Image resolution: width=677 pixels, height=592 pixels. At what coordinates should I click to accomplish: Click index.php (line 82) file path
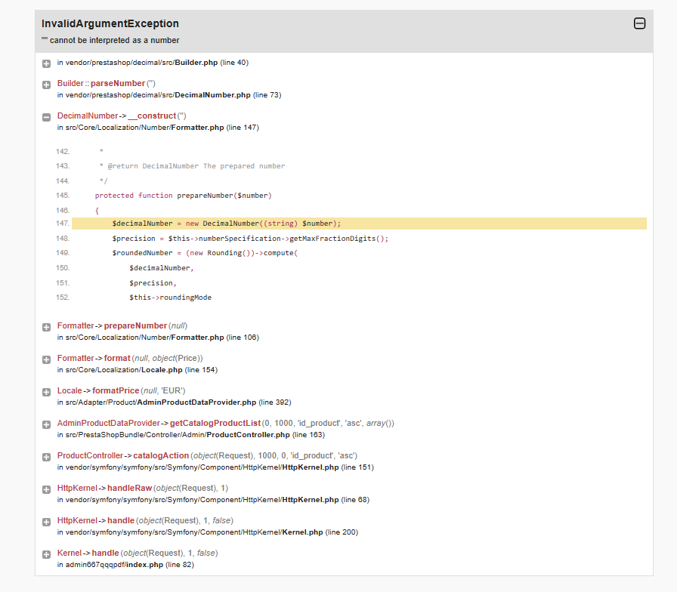pyautogui.click(x=125, y=565)
